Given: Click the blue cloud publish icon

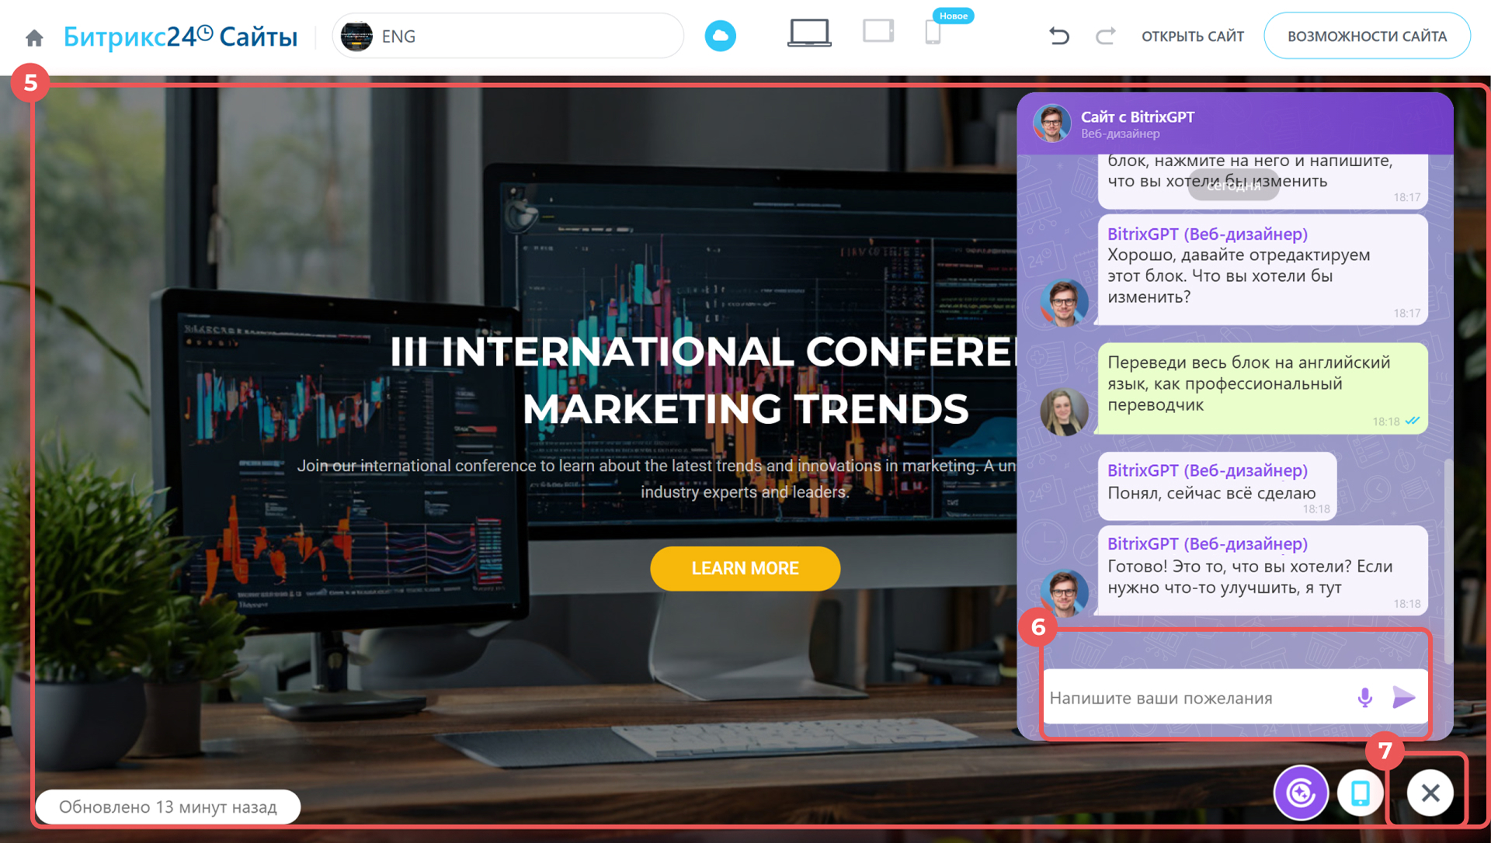Looking at the screenshot, I should 720,36.
